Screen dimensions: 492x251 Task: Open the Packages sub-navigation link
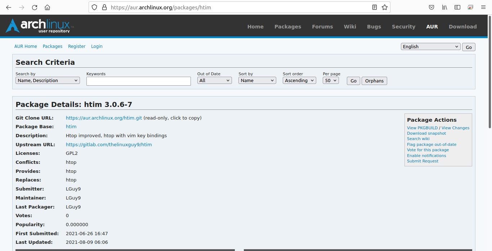click(x=52, y=46)
